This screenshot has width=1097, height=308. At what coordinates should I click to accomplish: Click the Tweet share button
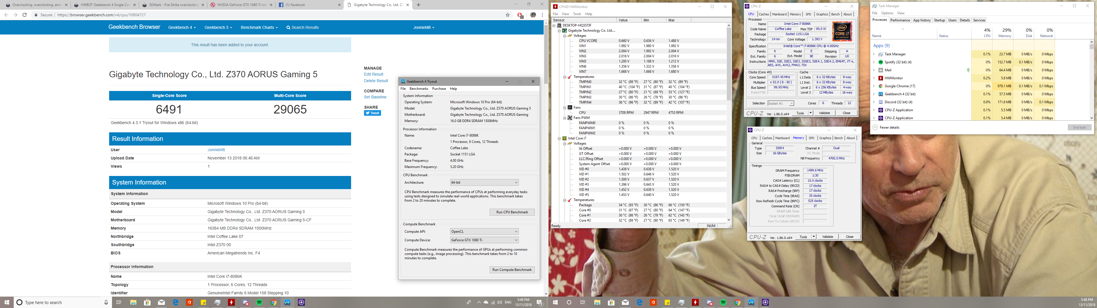372,113
